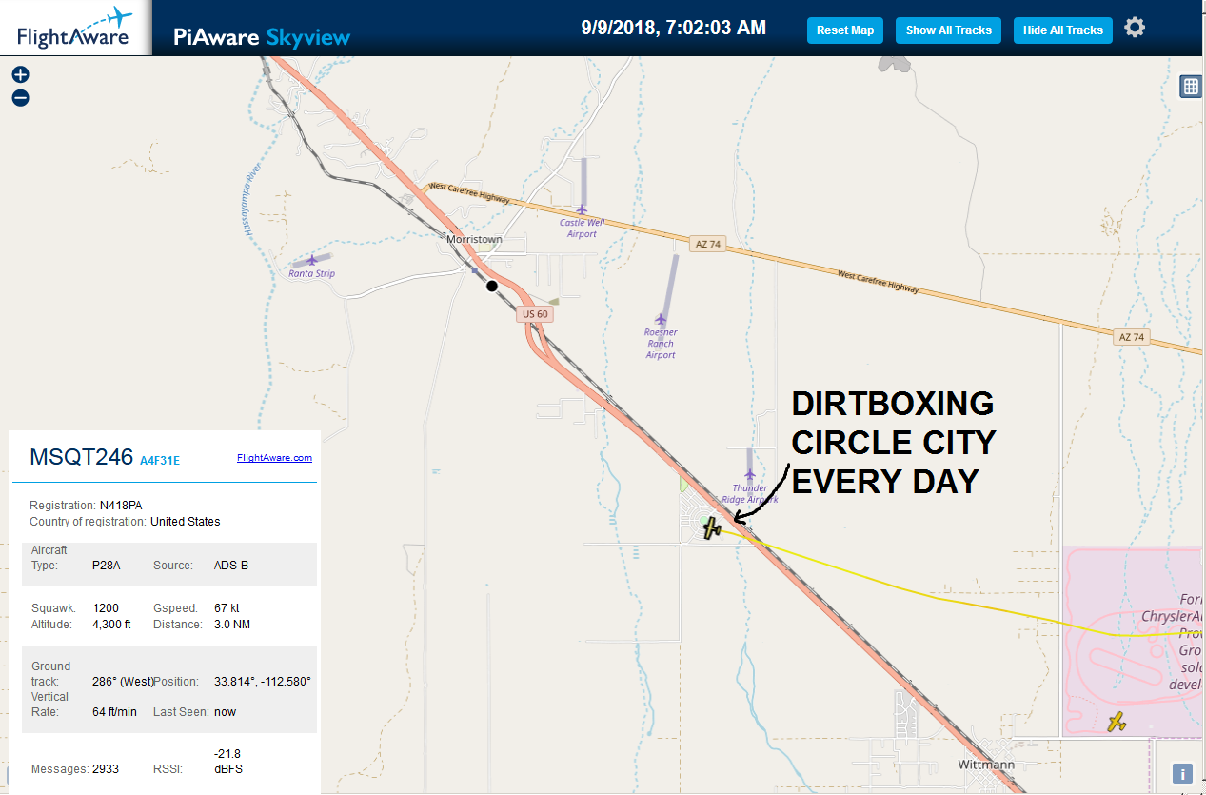Click the squawk 1200 value
The width and height of the screenshot is (1206, 795).
[106, 607]
